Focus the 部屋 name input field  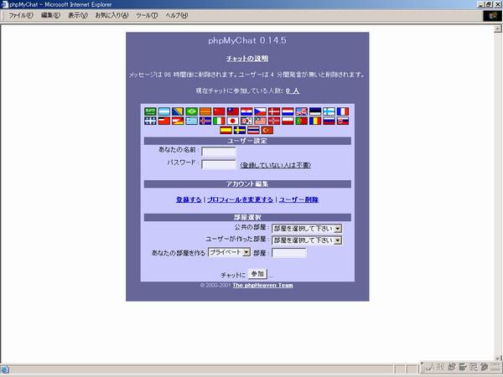coord(289,253)
